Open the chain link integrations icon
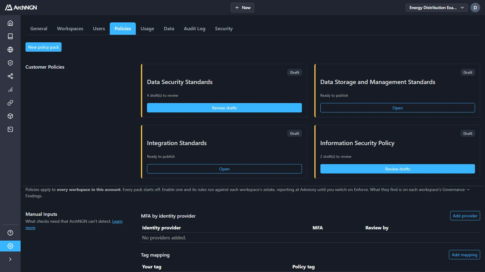The image size is (485, 272). click(x=10, y=103)
